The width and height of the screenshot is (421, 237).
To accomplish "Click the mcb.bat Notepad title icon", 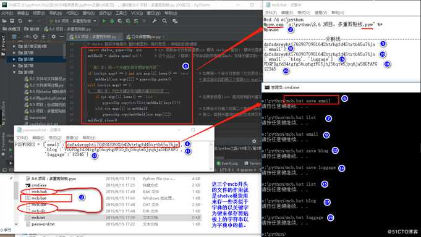I will [268, 5].
